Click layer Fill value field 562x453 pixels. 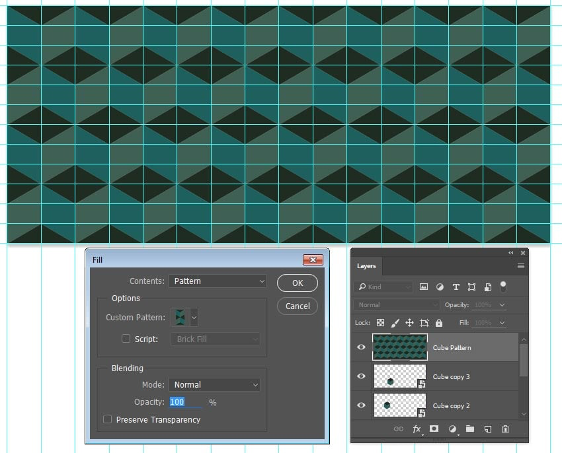coord(485,323)
